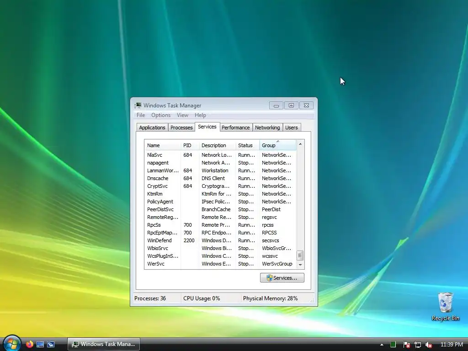Open the View menu

[x=182, y=115]
